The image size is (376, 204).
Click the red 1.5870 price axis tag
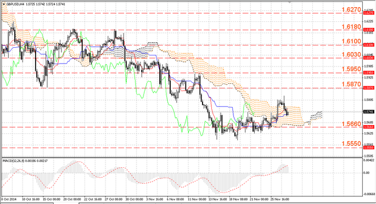point(369,88)
